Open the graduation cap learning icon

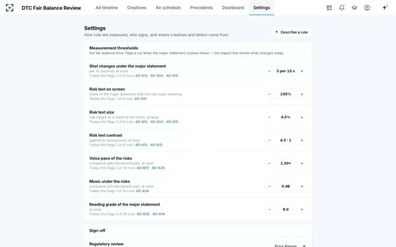[354, 8]
